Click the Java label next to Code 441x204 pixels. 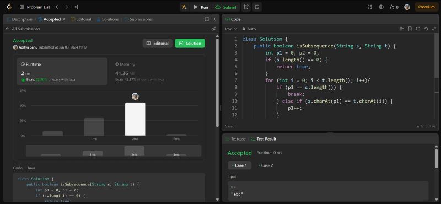tap(31, 168)
